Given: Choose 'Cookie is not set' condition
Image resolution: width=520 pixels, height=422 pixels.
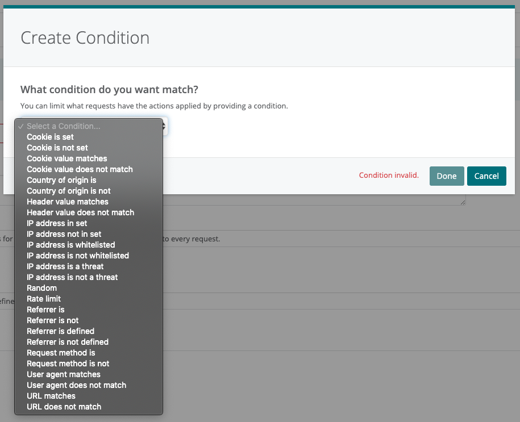Looking at the screenshot, I should tap(57, 148).
